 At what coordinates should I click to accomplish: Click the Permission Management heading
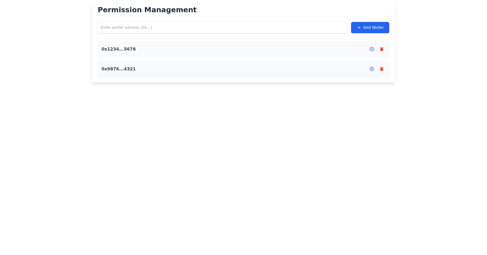coord(147,10)
